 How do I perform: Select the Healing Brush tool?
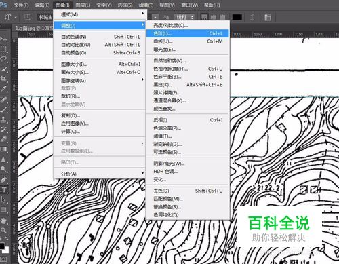tap(3, 100)
